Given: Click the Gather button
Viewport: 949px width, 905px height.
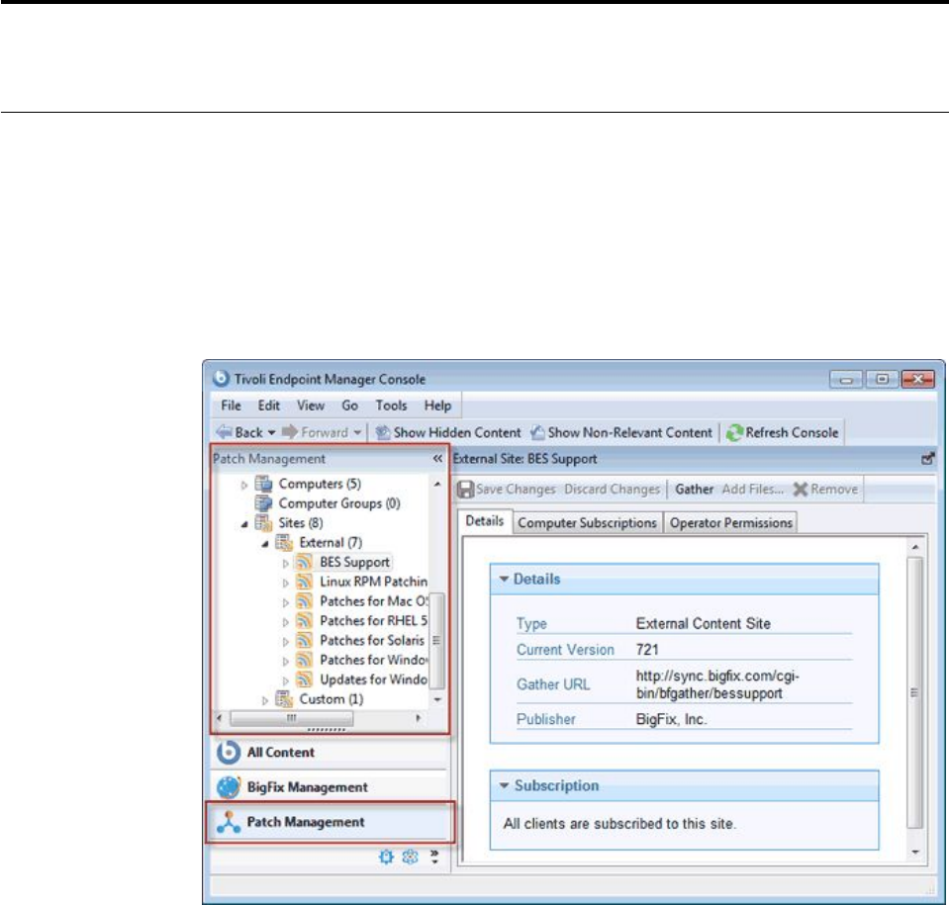Looking at the screenshot, I should click(695, 490).
